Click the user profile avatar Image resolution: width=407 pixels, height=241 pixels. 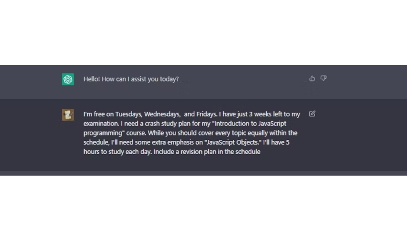(x=68, y=115)
